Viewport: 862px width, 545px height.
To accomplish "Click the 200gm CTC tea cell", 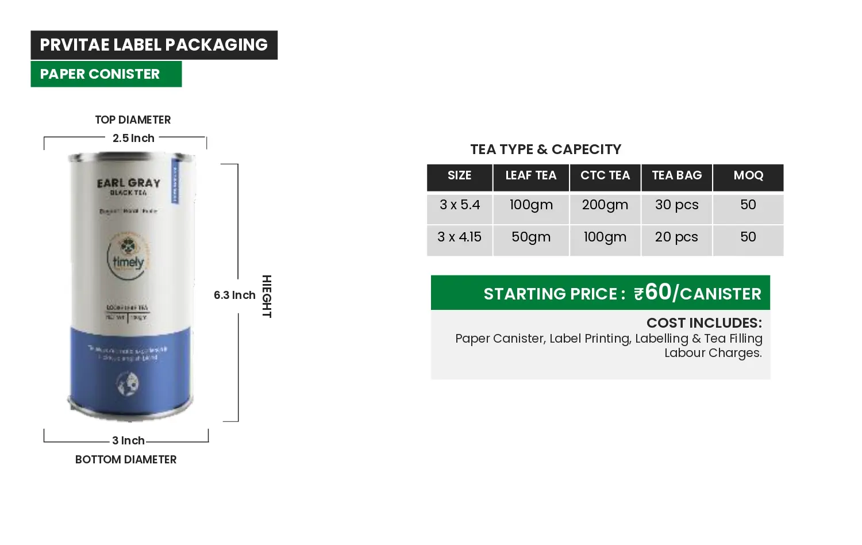I will 605,209.
